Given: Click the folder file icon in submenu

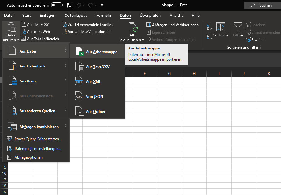Looking at the screenshot, I should (79, 111).
